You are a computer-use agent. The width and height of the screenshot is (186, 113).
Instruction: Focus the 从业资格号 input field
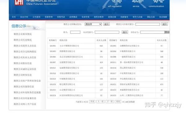pos(107,32)
